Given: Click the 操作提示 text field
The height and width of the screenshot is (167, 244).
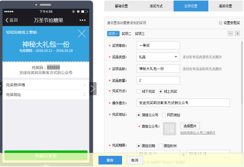Looking at the screenshot, I should tap(183, 103).
